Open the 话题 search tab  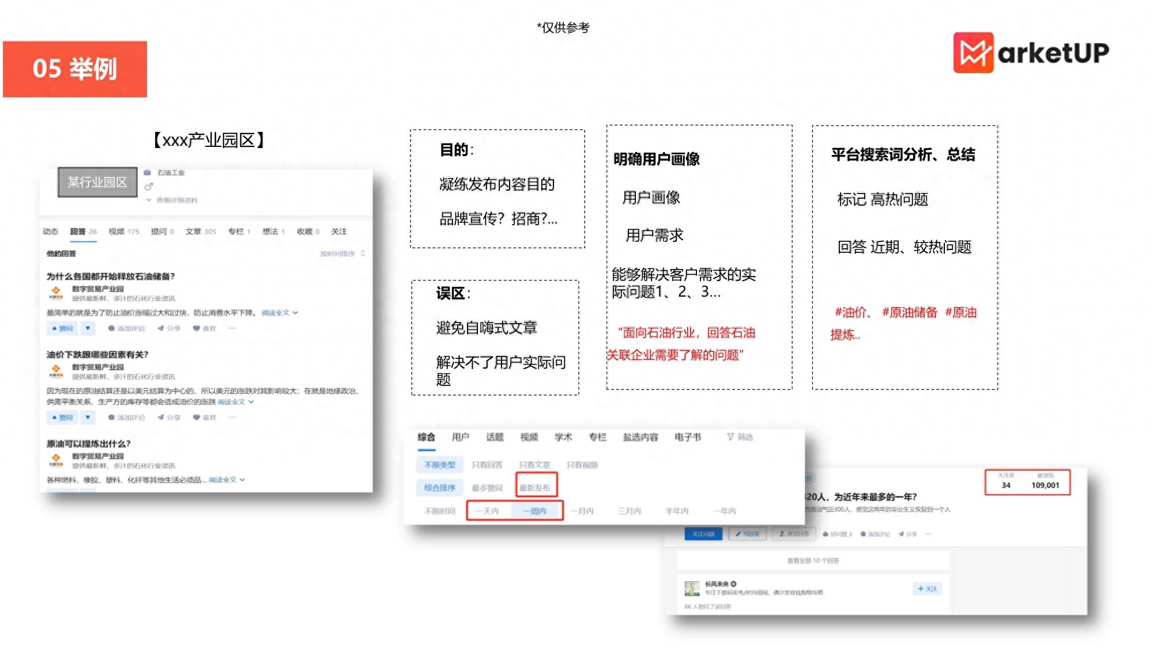(x=495, y=437)
